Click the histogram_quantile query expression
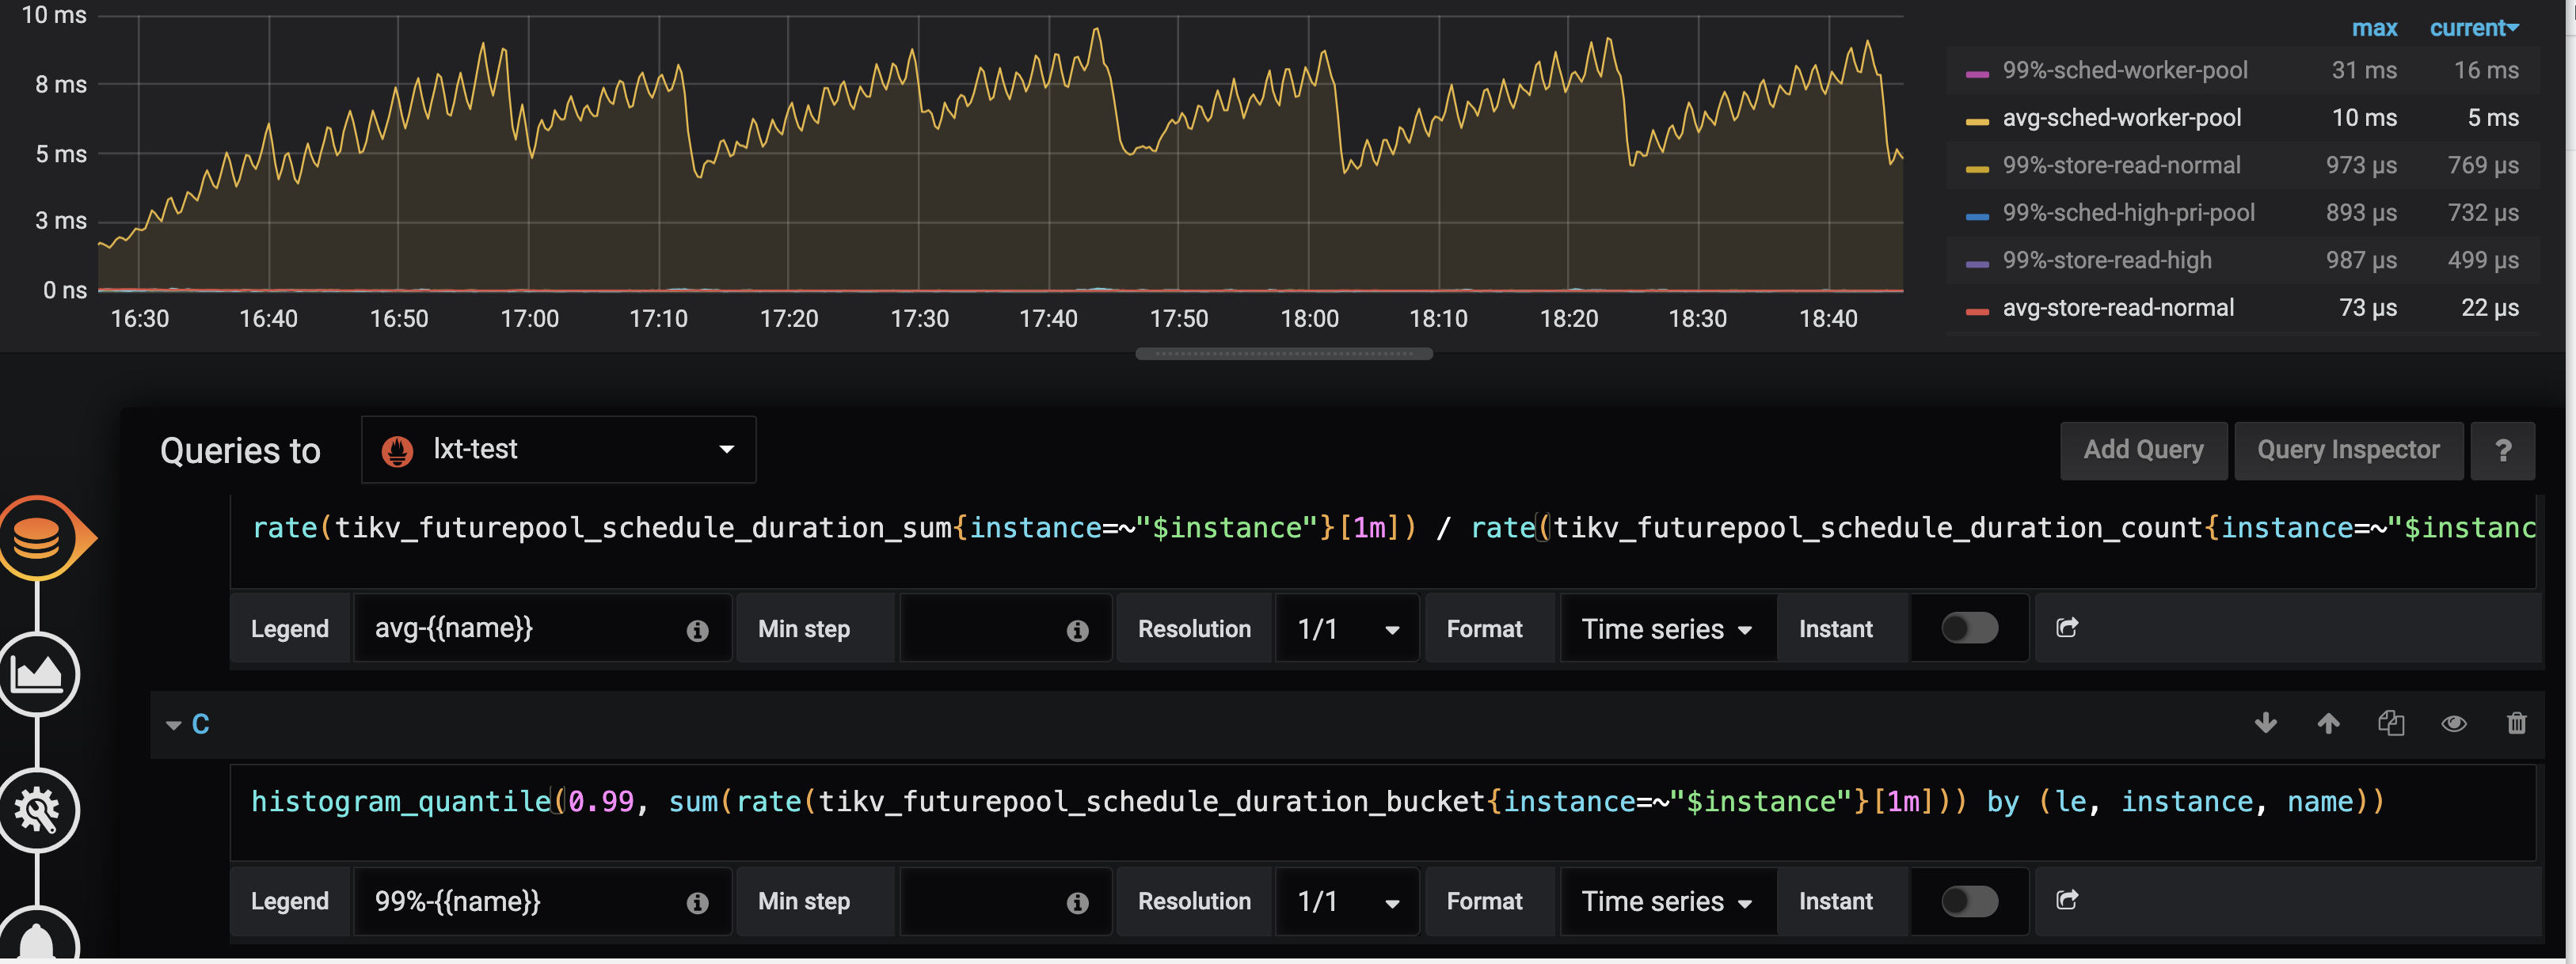Viewport: 2576px width, 964px height. [1382, 812]
